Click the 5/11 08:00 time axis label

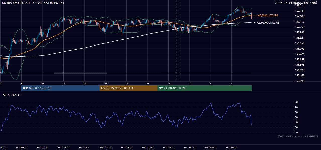coord(21,148)
